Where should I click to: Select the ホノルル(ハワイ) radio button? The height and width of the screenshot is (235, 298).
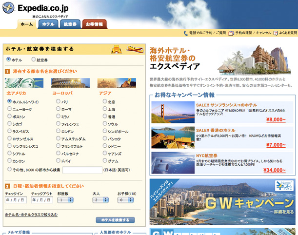(9, 101)
